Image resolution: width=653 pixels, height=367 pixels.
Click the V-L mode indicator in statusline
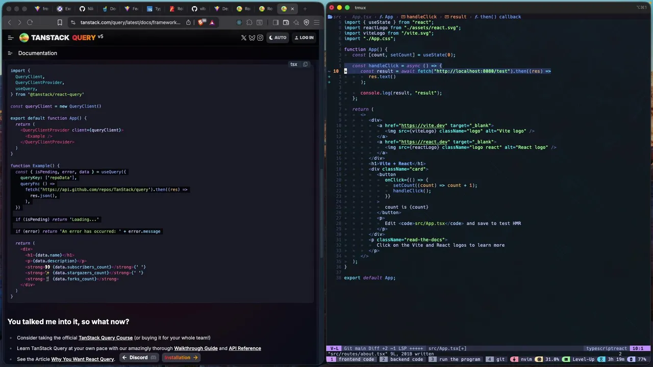[334, 349]
